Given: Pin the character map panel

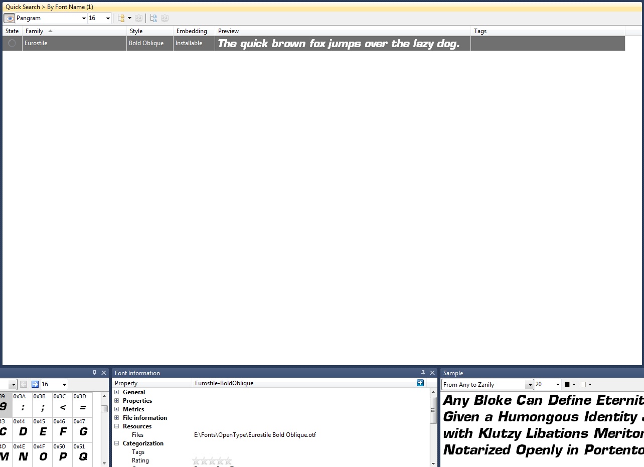Looking at the screenshot, I should click(x=94, y=373).
